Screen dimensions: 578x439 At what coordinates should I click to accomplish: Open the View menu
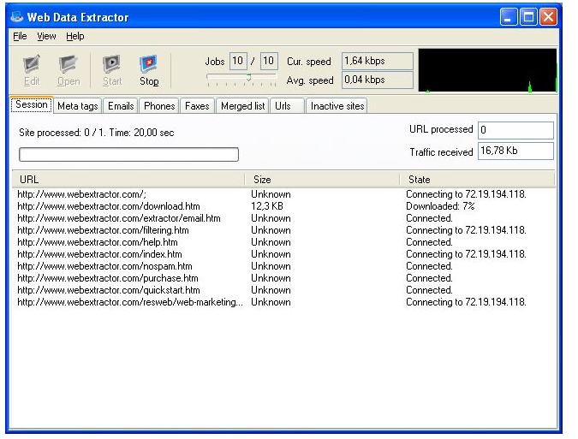(46, 36)
